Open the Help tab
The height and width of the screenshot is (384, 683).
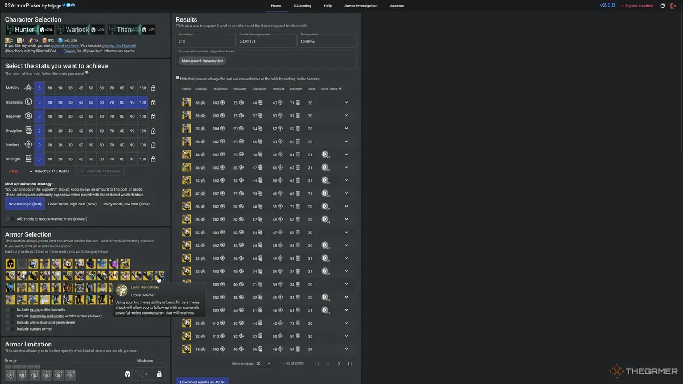point(328,6)
